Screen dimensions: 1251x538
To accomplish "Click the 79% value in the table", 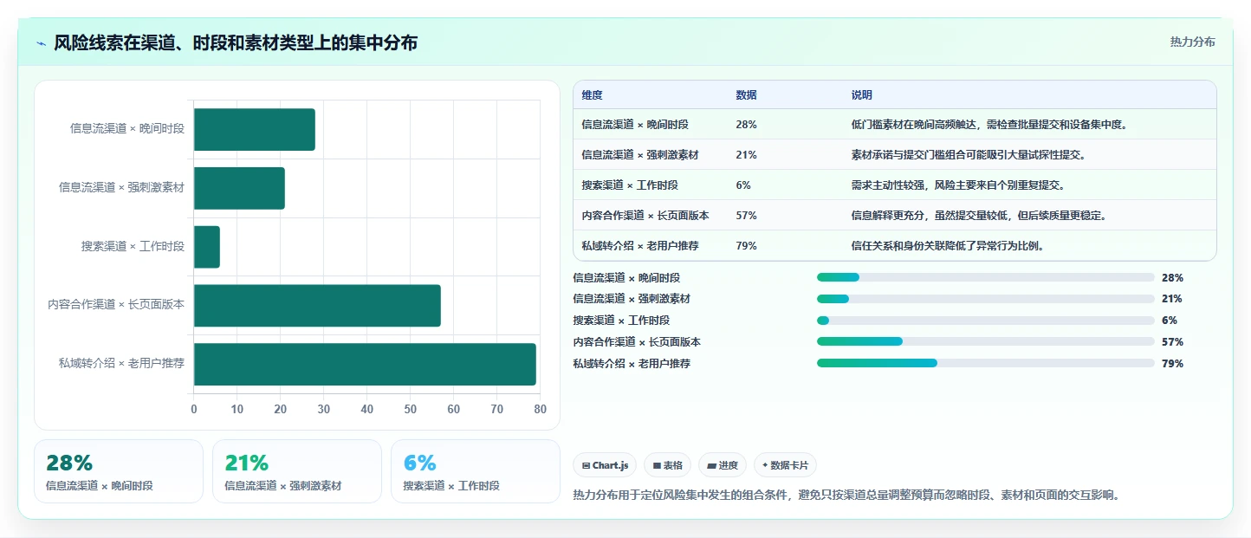I will (746, 246).
